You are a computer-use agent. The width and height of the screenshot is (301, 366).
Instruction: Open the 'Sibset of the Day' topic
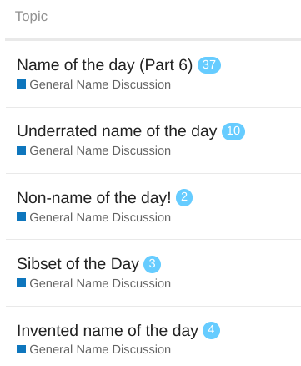[78, 264]
